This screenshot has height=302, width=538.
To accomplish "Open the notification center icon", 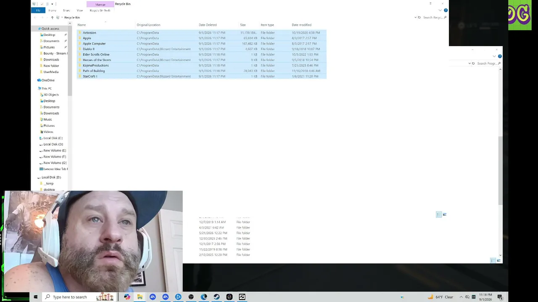I will coord(500,297).
